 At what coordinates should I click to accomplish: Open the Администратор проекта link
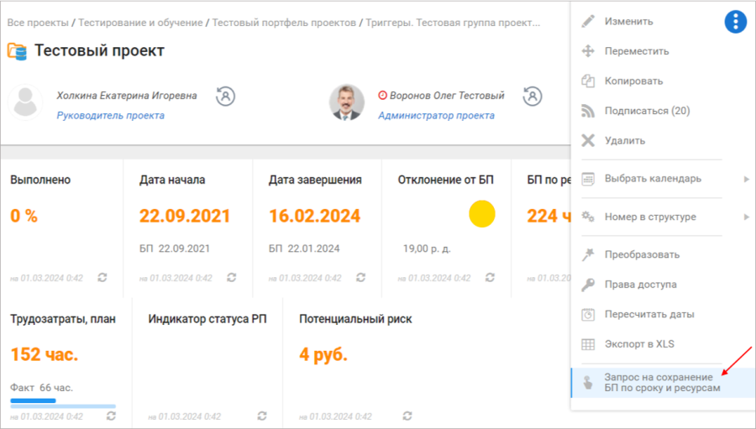[x=436, y=115]
